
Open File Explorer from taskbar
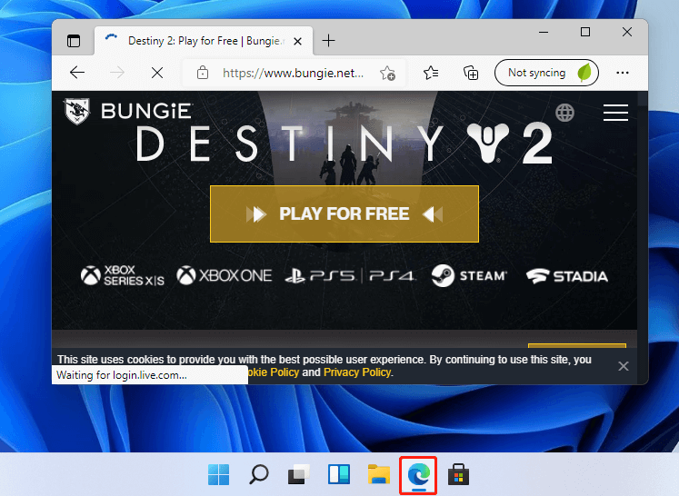379,475
